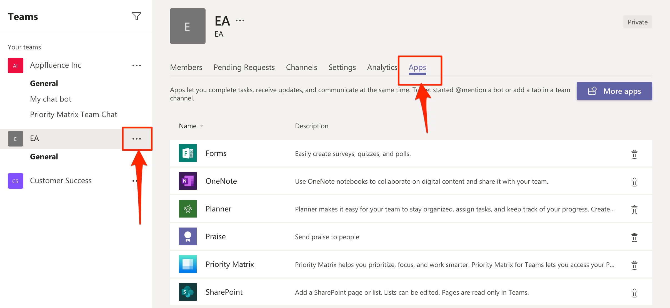
Task: Open the Analytics tab
Action: pos(382,67)
